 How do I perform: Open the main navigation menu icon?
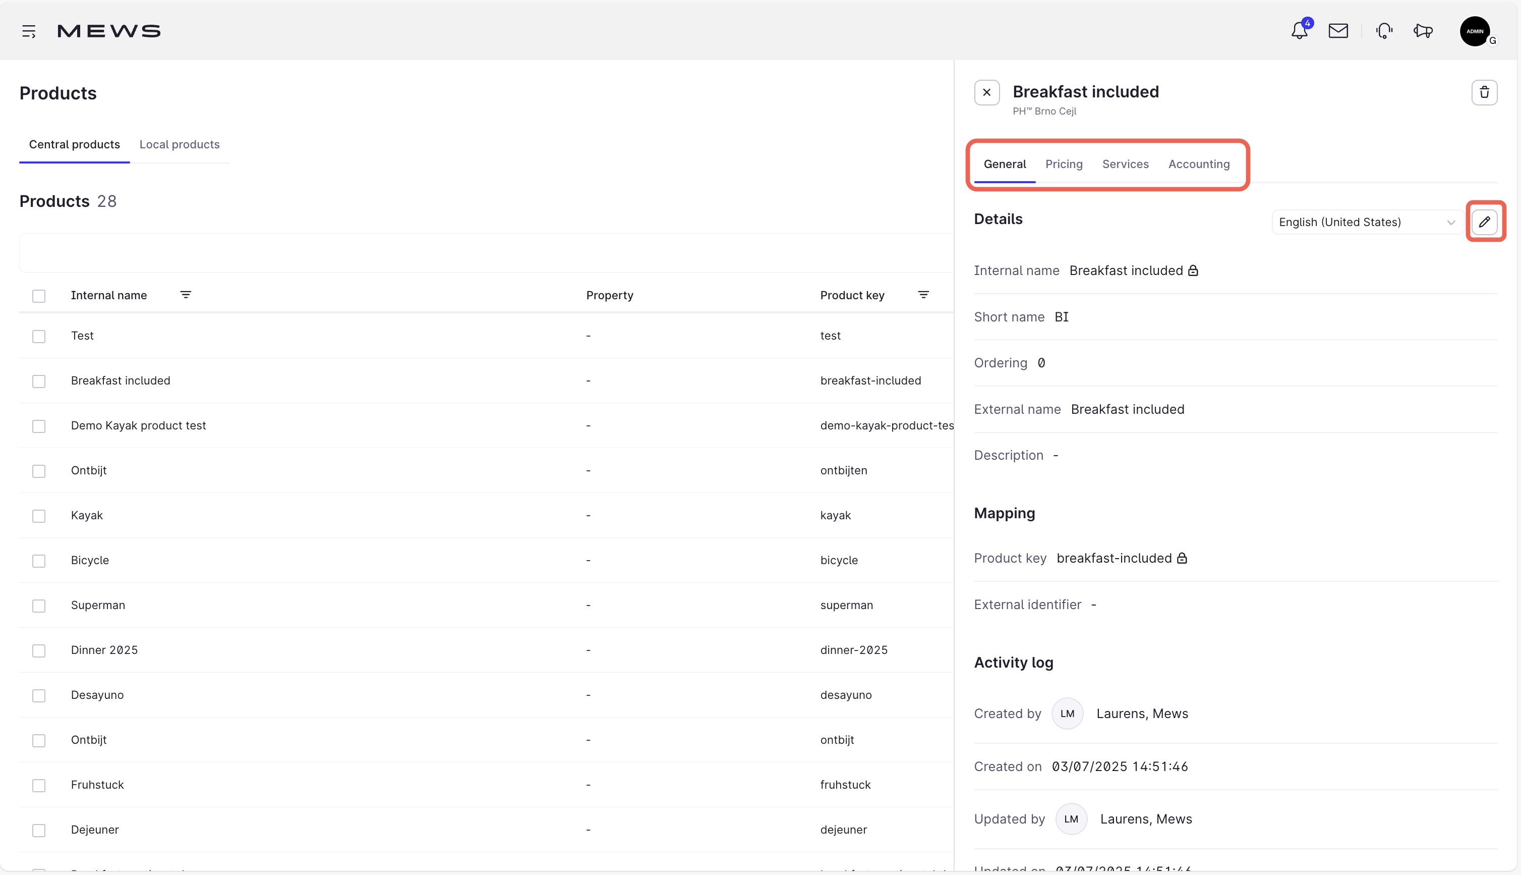pyautogui.click(x=29, y=31)
